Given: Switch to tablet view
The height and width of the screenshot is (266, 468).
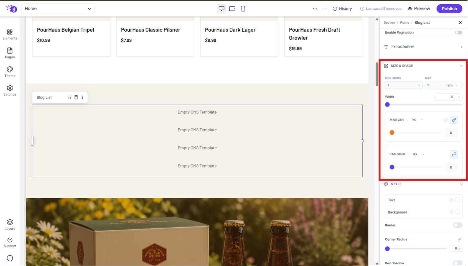Looking at the screenshot, I should (232, 9).
